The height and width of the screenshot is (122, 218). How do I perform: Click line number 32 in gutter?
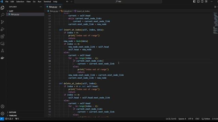tap(49, 61)
